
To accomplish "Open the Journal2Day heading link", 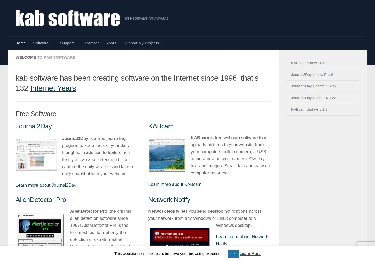I will [x=34, y=126].
